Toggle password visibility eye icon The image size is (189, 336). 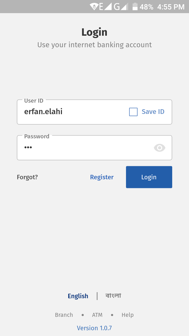[159, 148]
